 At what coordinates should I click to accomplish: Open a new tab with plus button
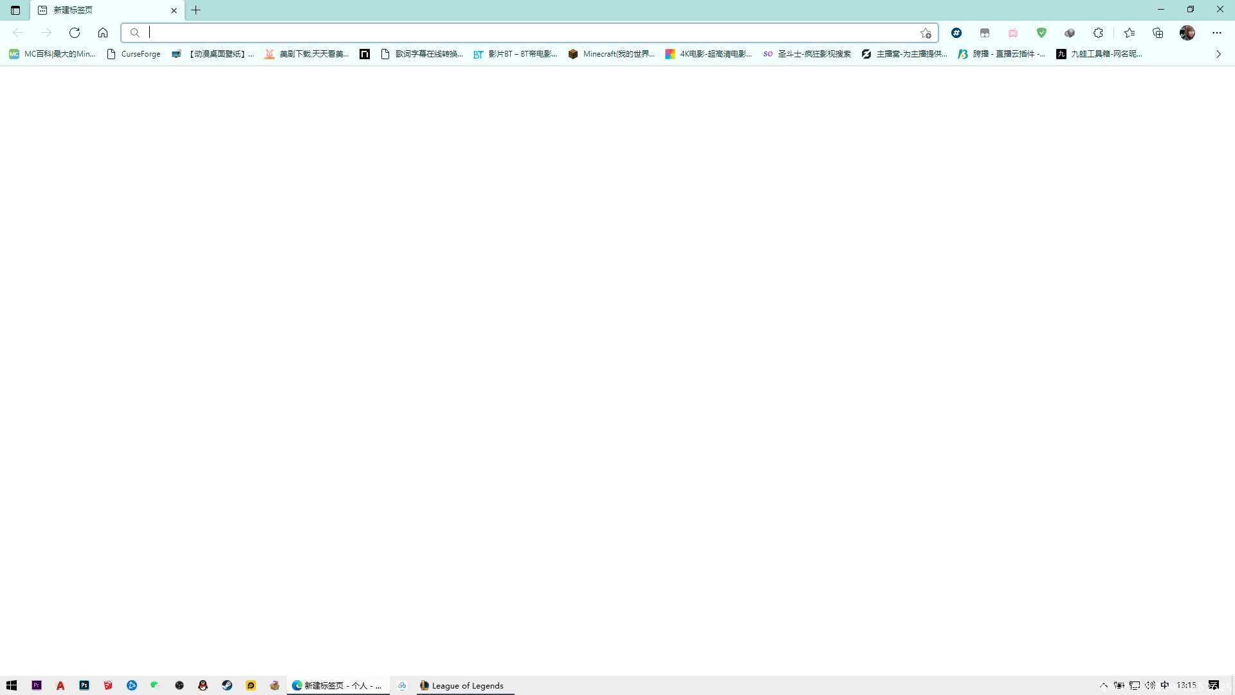(196, 10)
